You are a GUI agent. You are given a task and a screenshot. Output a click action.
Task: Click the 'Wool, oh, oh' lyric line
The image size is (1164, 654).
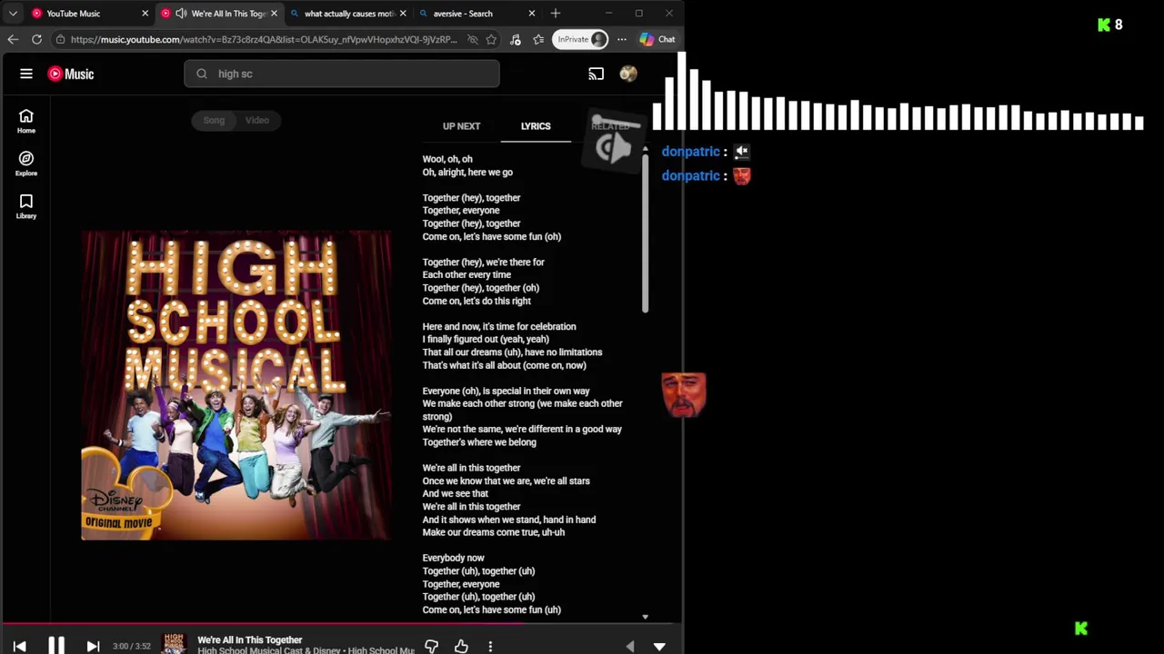click(447, 159)
